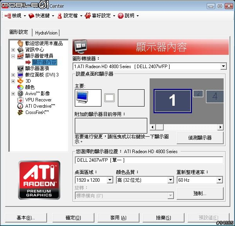Click the 數位面板 (DVI) 3 panel icon
This screenshot has width=235, height=226.
[20, 75]
